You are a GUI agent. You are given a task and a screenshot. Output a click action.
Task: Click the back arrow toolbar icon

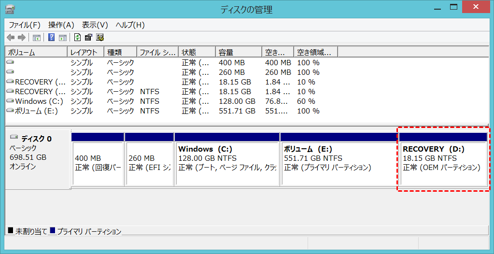(11, 38)
